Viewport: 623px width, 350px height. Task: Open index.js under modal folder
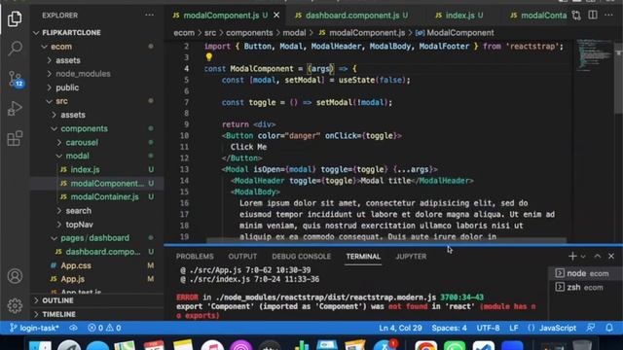(97, 169)
